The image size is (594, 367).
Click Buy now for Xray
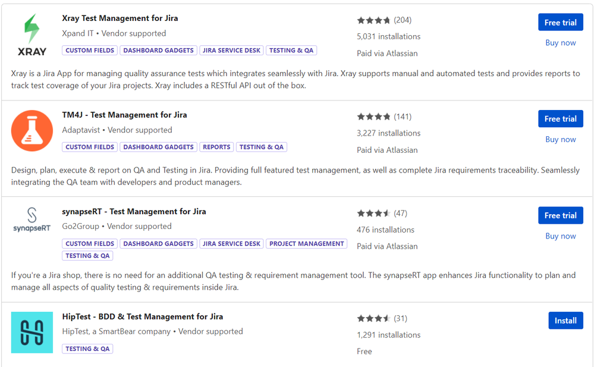point(560,43)
